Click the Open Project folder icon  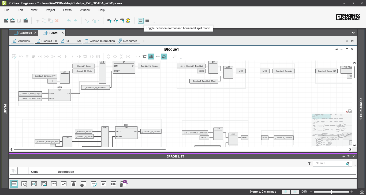(x=13, y=21)
